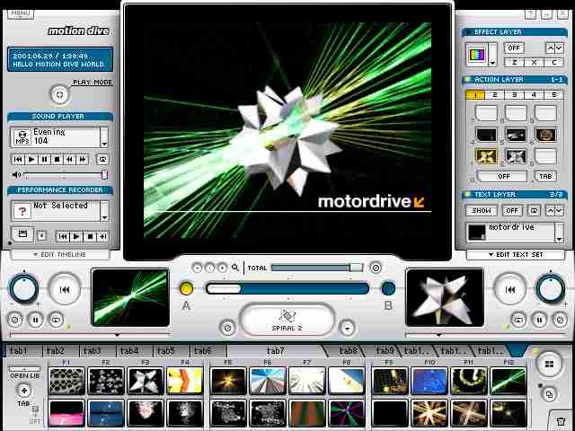Open the performance recorder window icon
Image resolution: width=575 pixels, height=431 pixels.
click(x=22, y=234)
